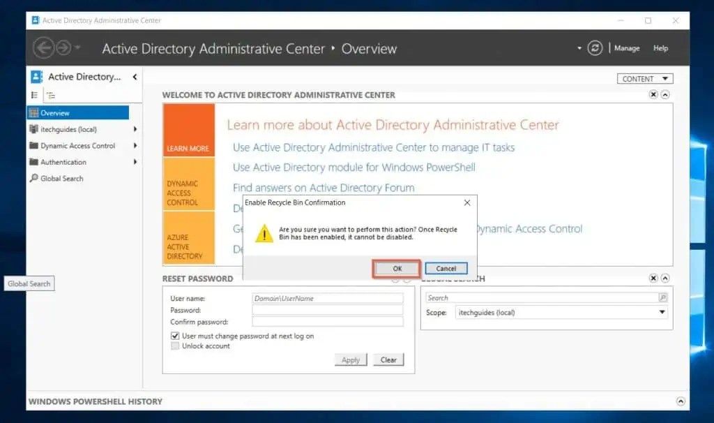The height and width of the screenshot is (423, 714).
Task: Click the Active Directory icon in the navigation header
Action: point(36,77)
